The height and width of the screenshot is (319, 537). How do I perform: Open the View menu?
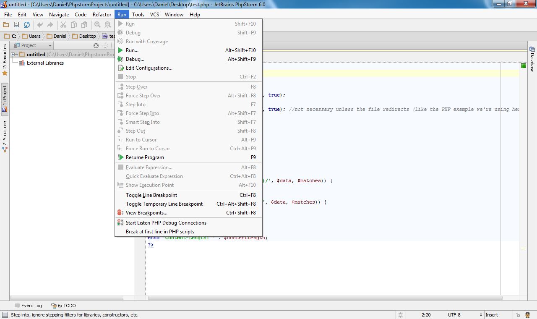[x=38, y=15]
